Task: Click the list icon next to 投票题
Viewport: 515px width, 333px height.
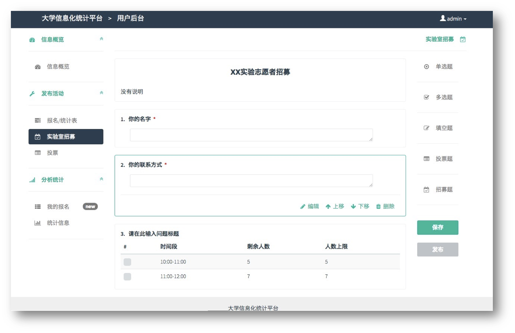Action: 426,159
